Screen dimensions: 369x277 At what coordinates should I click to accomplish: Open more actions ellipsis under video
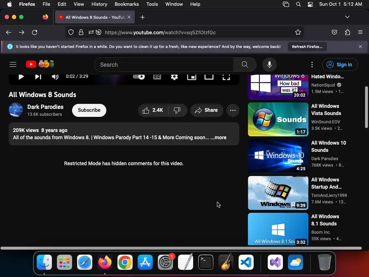pyautogui.click(x=233, y=110)
